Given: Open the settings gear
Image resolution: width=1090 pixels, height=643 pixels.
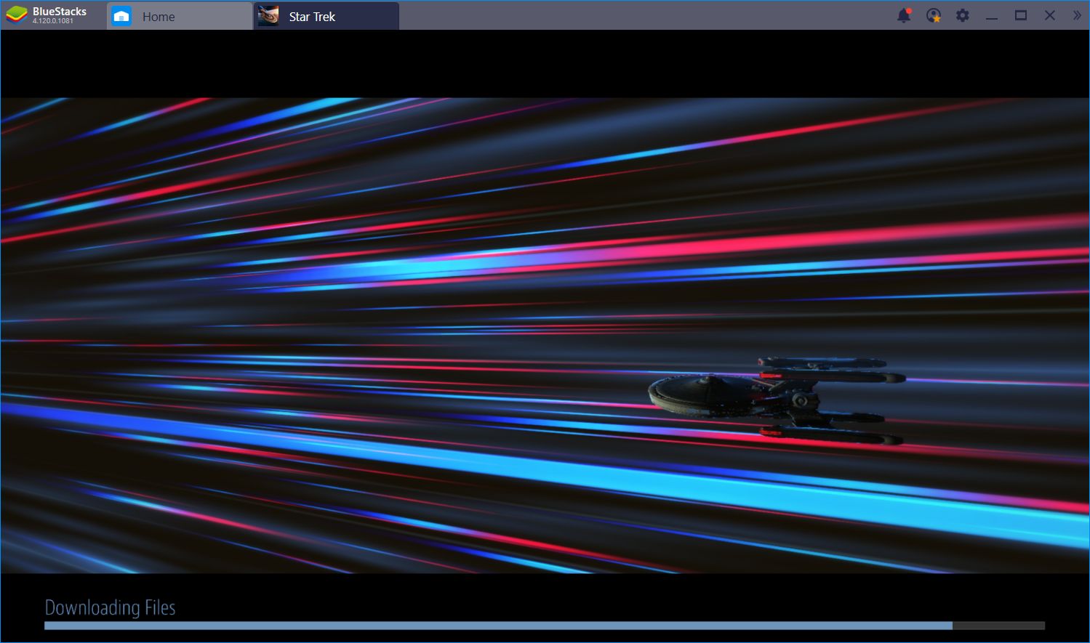Looking at the screenshot, I should pos(963,15).
